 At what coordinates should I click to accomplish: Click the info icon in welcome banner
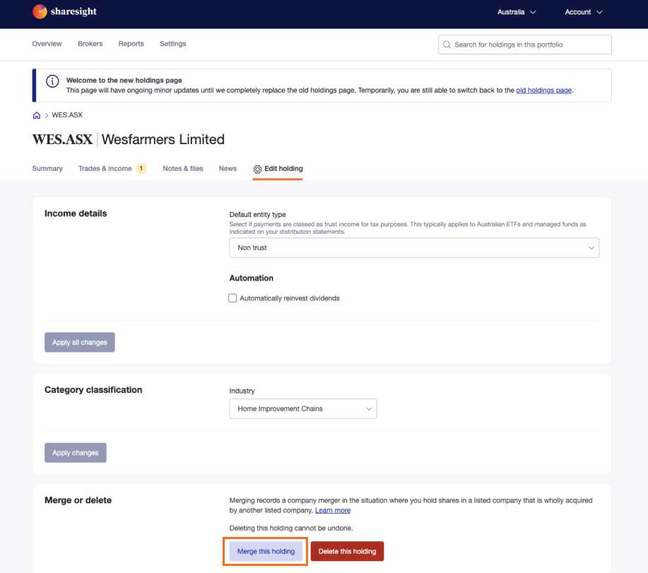tap(52, 81)
